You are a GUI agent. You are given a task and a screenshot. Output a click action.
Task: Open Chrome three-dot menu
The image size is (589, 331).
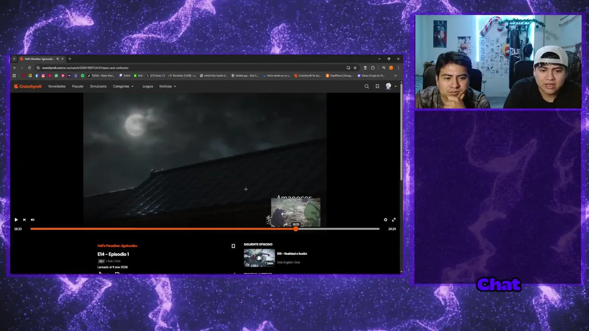(398, 68)
